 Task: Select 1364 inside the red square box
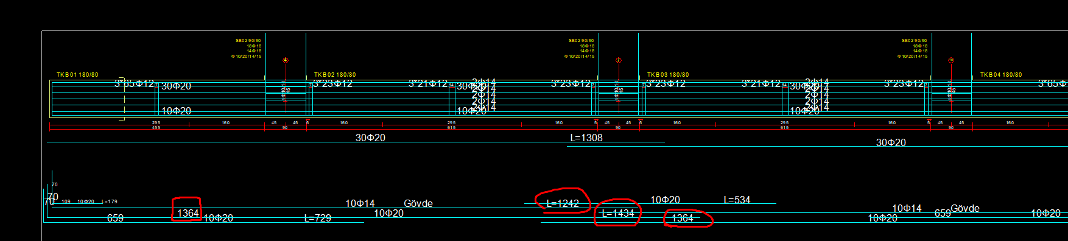pyautogui.click(x=188, y=213)
